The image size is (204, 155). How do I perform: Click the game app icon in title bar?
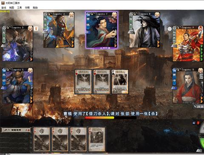point(3,3)
